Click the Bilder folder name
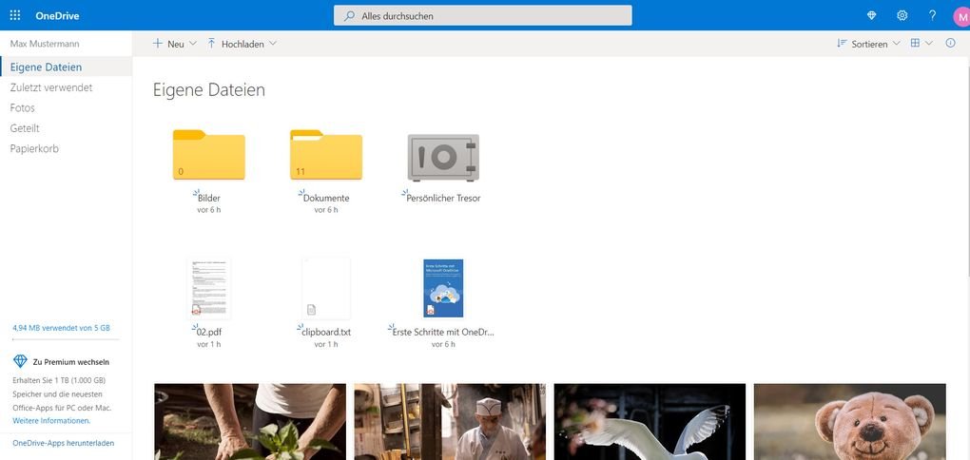The width and height of the screenshot is (970, 460). tap(209, 198)
